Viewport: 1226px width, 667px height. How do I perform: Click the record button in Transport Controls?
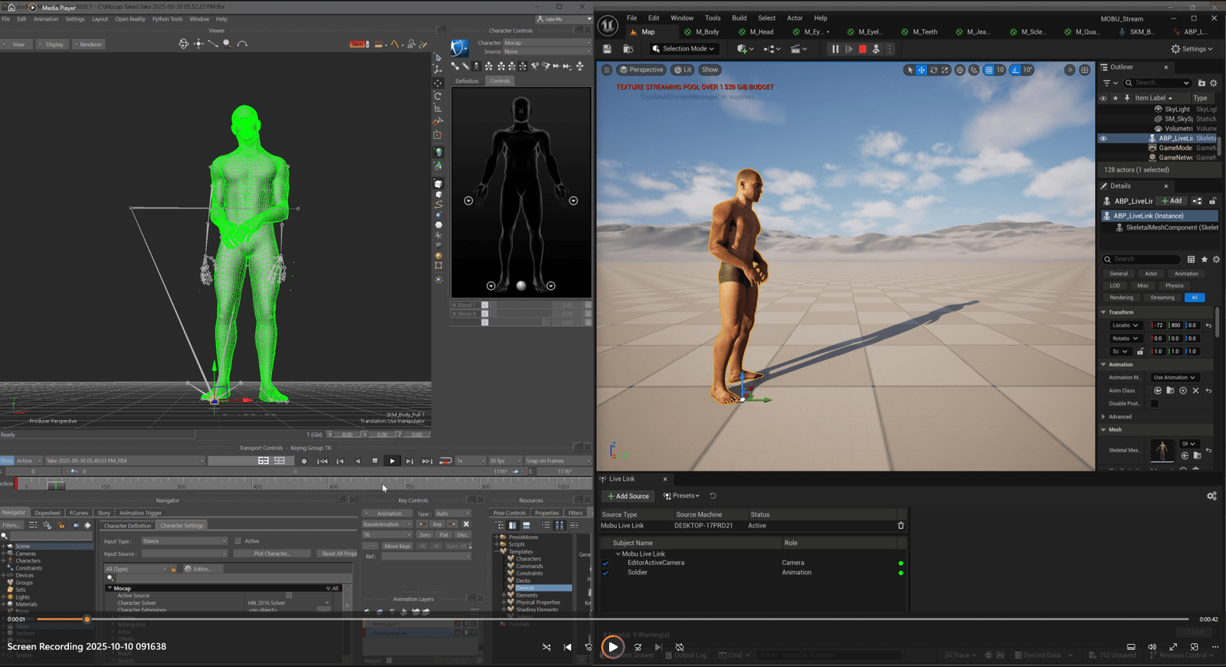point(304,461)
